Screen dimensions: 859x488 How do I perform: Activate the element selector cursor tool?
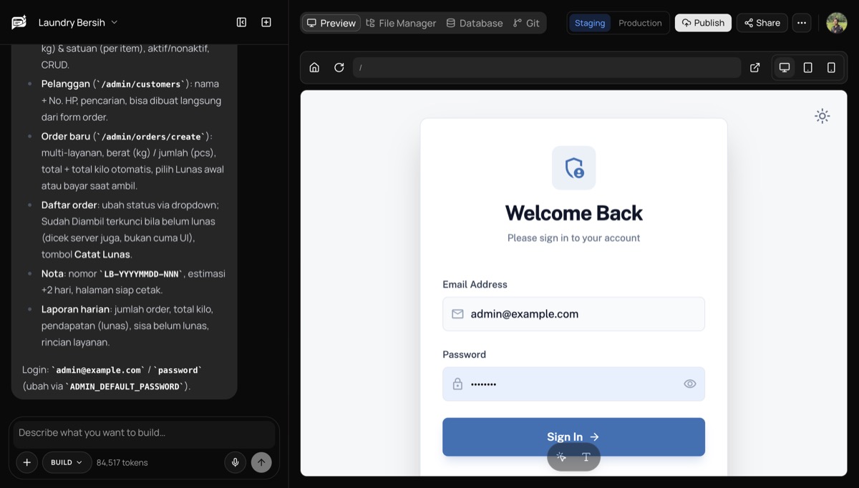(x=561, y=457)
